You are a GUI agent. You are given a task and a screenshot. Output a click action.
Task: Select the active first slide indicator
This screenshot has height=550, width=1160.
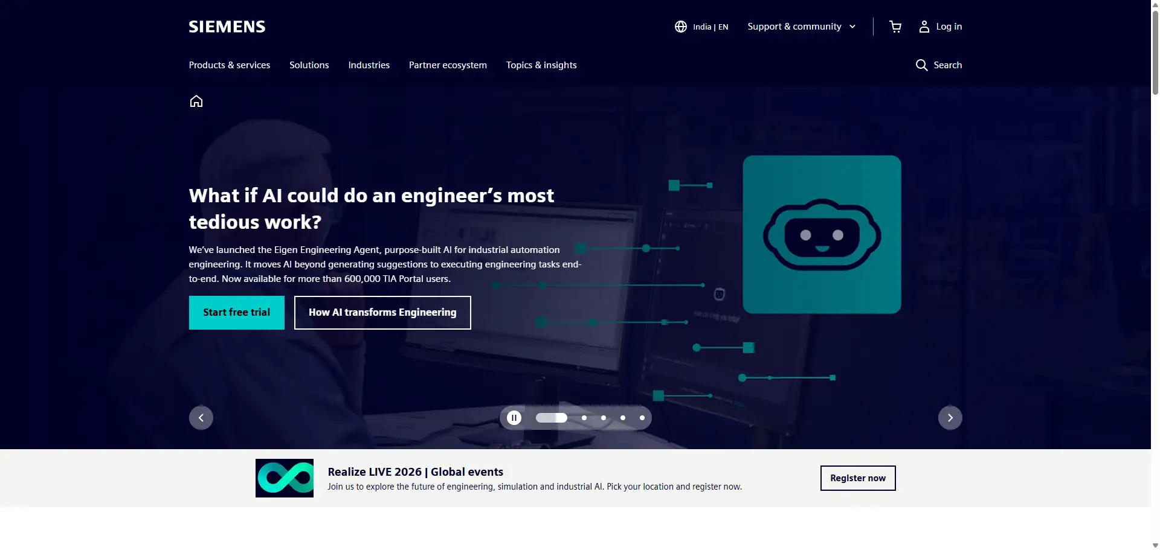pos(552,418)
